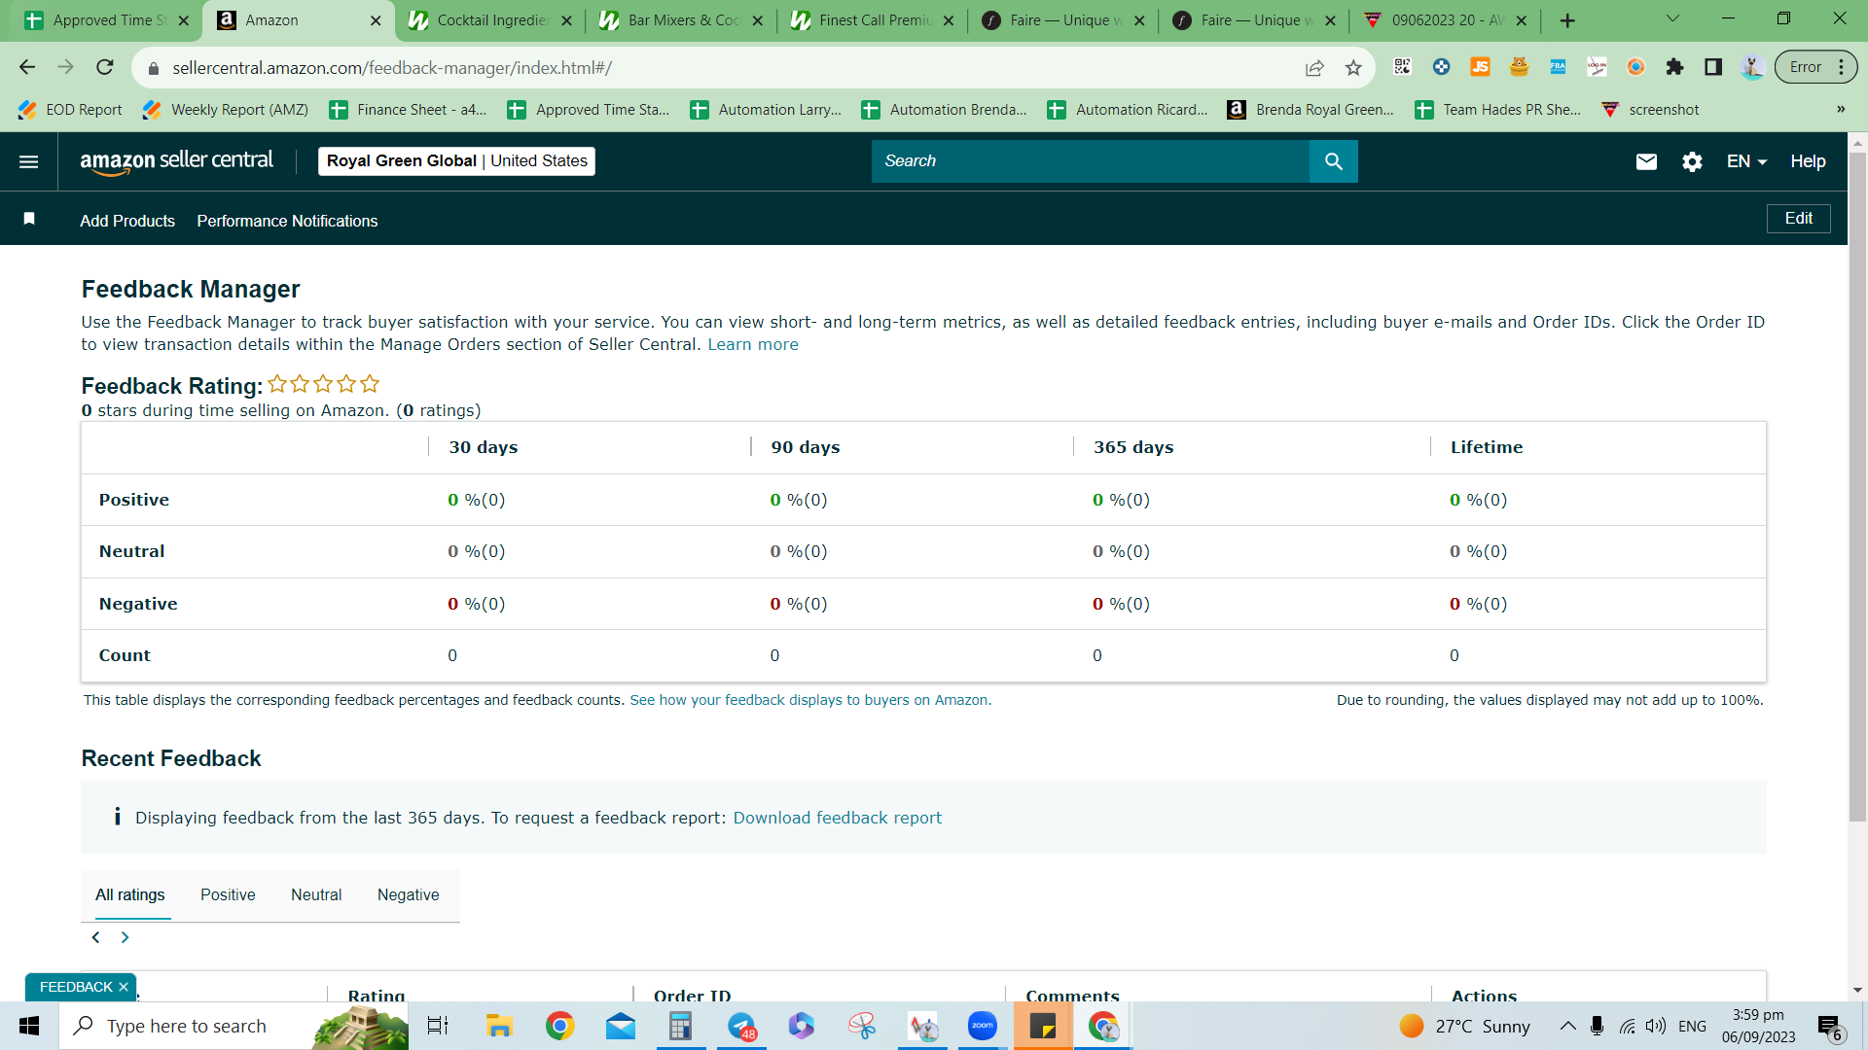Click the bookmark flag icon

point(29,219)
